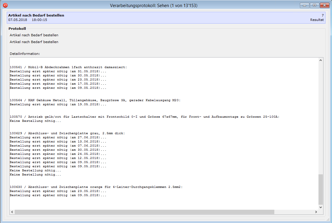Click the vertical scrollbar thumb in Detailinformation

pyautogui.click(x=321, y=189)
